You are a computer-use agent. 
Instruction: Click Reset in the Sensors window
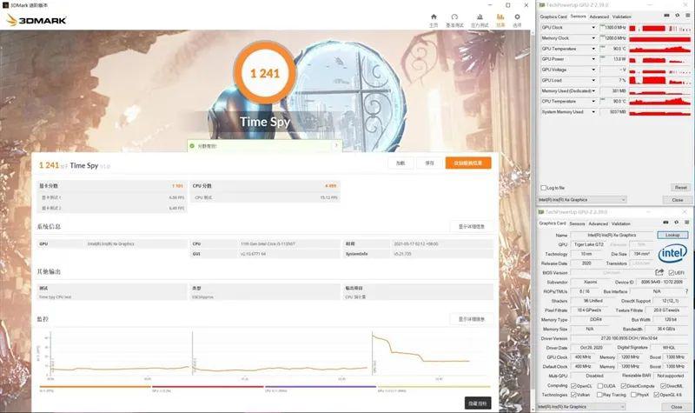680,188
